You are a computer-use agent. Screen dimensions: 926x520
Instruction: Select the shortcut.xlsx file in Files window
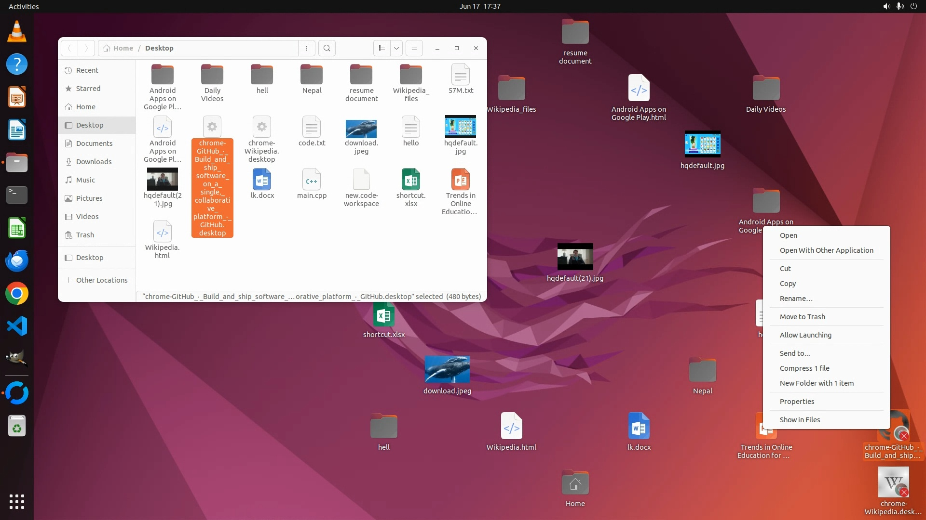[410, 181]
